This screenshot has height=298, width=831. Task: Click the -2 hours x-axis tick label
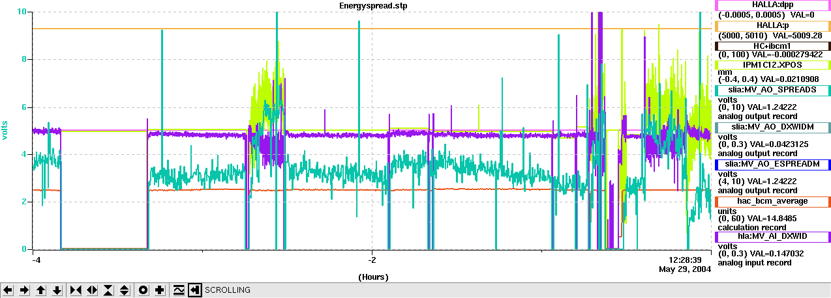coord(372,259)
